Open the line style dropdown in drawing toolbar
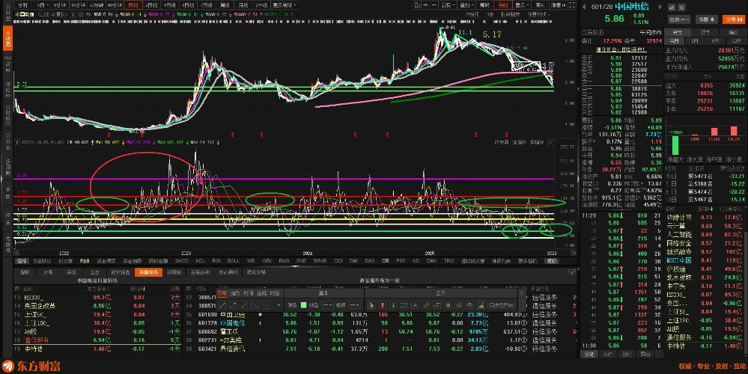748x374 pixels. point(328,305)
